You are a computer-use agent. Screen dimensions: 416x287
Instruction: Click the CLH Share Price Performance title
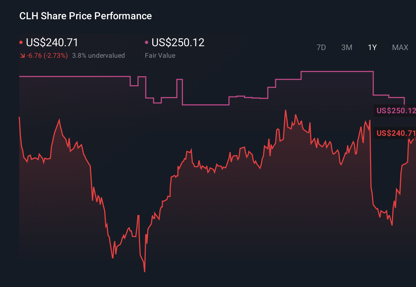85,16
